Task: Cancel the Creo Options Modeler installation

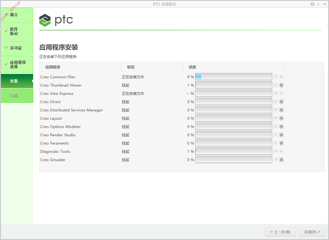Action: tap(281, 126)
